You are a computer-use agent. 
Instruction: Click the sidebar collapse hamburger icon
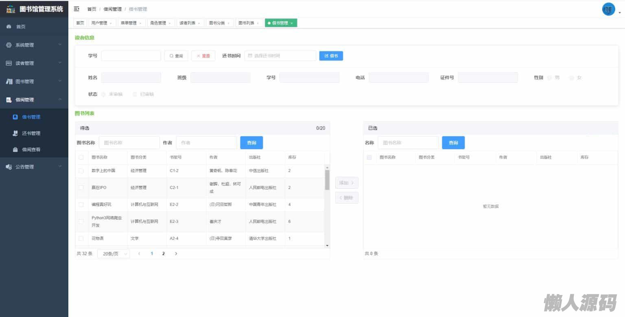pyautogui.click(x=76, y=9)
